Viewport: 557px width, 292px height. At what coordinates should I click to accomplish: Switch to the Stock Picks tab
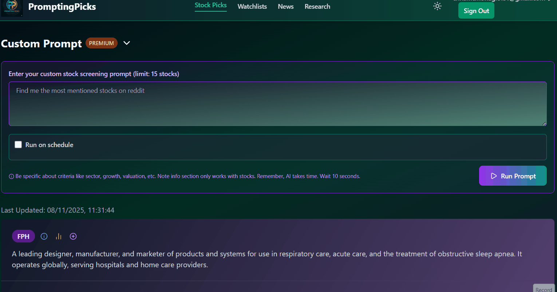coord(210,5)
